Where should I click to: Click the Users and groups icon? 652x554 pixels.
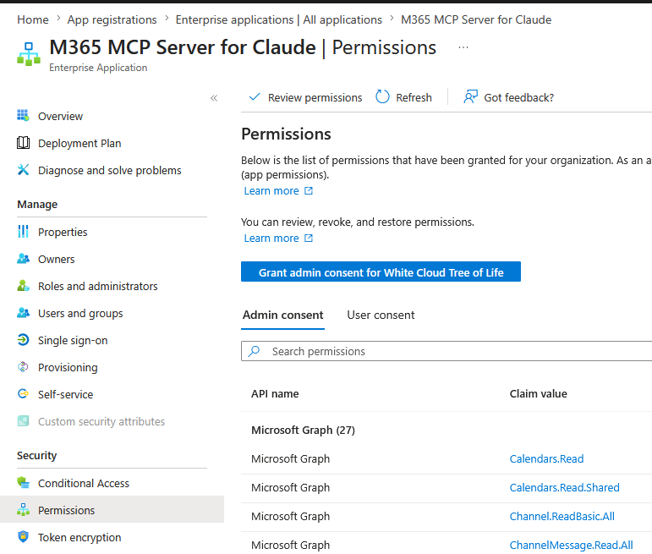pos(24,313)
